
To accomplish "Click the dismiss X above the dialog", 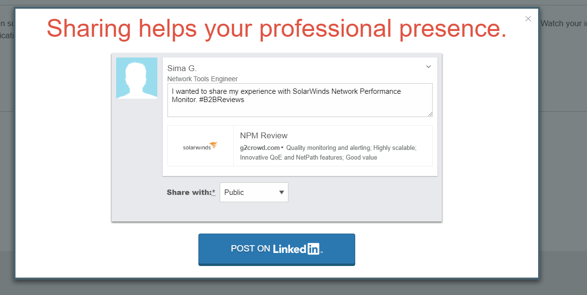I will click(528, 18).
